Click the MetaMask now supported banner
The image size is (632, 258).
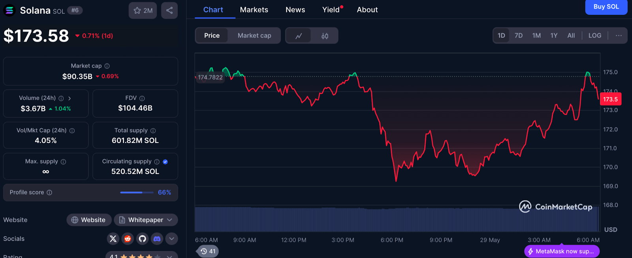point(562,251)
